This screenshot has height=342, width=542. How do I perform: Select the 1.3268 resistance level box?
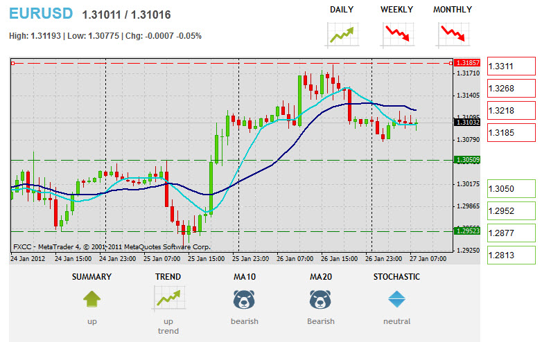click(x=512, y=89)
